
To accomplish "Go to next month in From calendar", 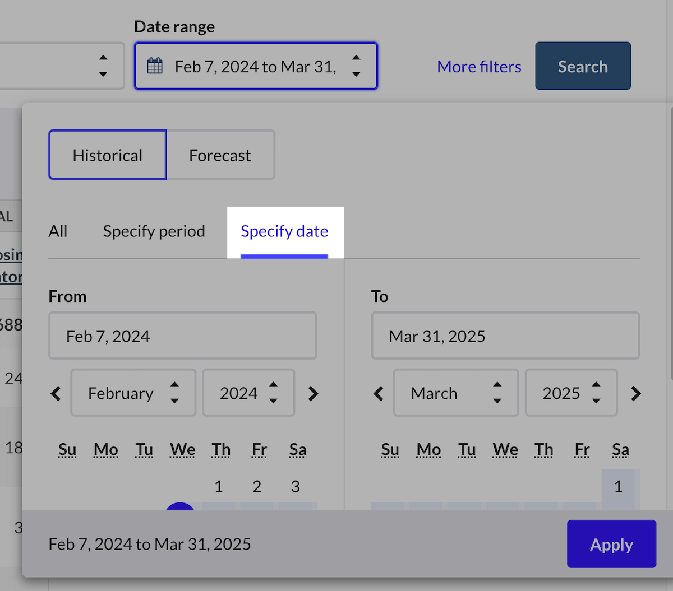I will [313, 394].
